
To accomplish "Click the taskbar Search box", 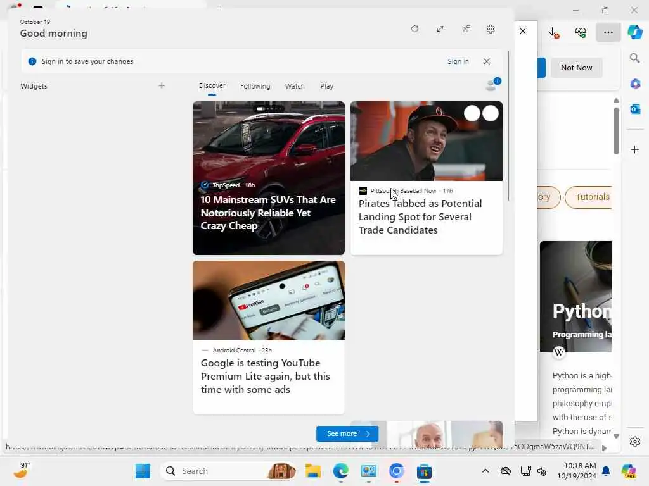I will pyautogui.click(x=228, y=471).
